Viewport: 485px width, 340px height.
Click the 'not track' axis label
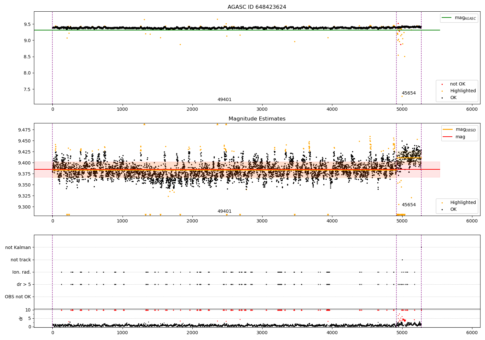(21, 260)
